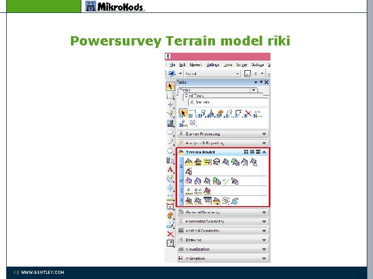Select the yellow table icon in Terrain Model row C
Viewport: 373px width, 279px height.
pos(207,162)
